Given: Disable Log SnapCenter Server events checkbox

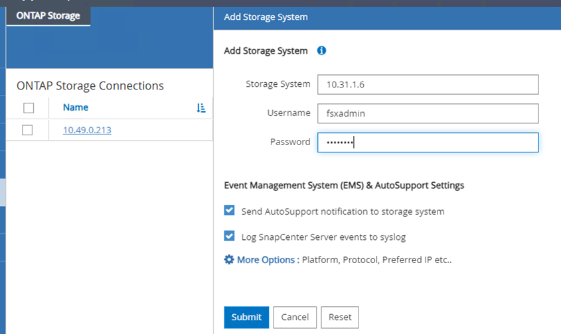Looking at the screenshot, I should coord(230,236).
